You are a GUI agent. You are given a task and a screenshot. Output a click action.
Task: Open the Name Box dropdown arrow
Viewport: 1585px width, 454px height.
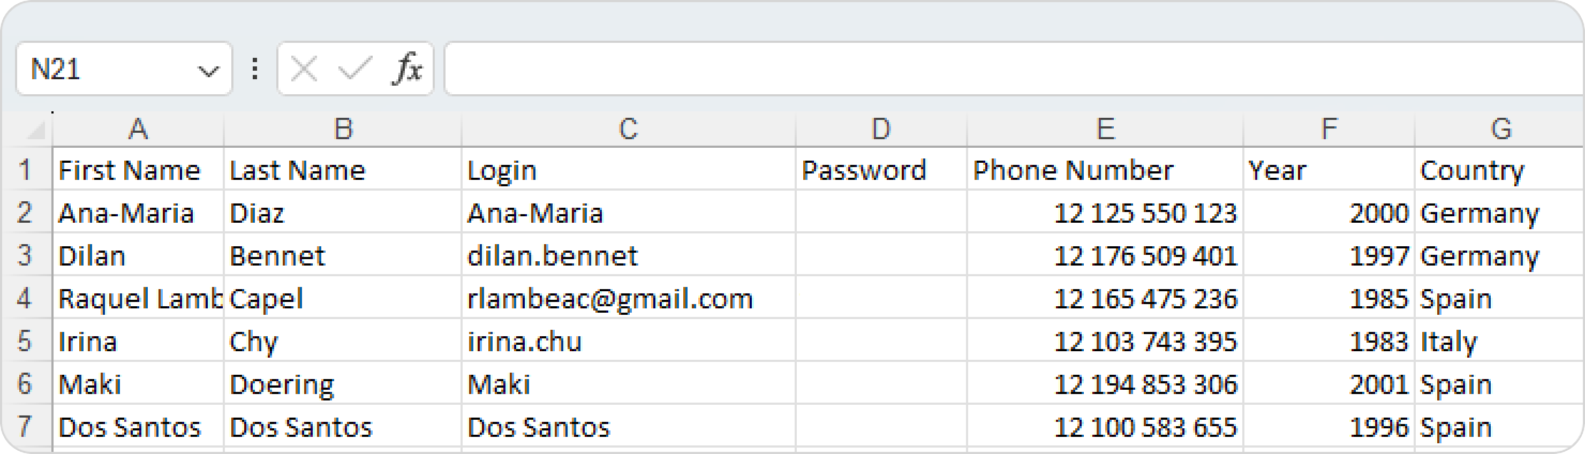pos(208,71)
